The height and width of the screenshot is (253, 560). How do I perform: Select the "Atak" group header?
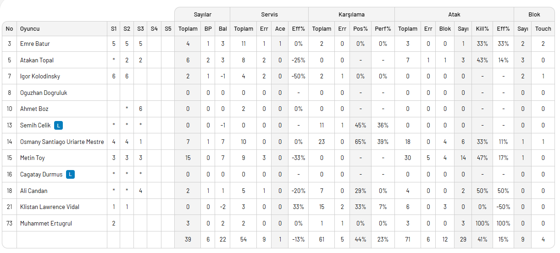pos(454,15)
